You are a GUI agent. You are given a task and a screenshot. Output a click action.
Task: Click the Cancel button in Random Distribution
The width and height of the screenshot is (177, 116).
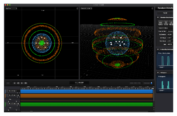[x=165, y=13]
